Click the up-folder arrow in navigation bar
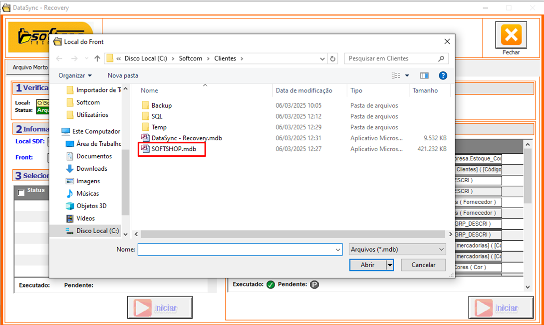The width and height of the screenshot is (544, 325). pyautogui.click(x=97, y=58)
